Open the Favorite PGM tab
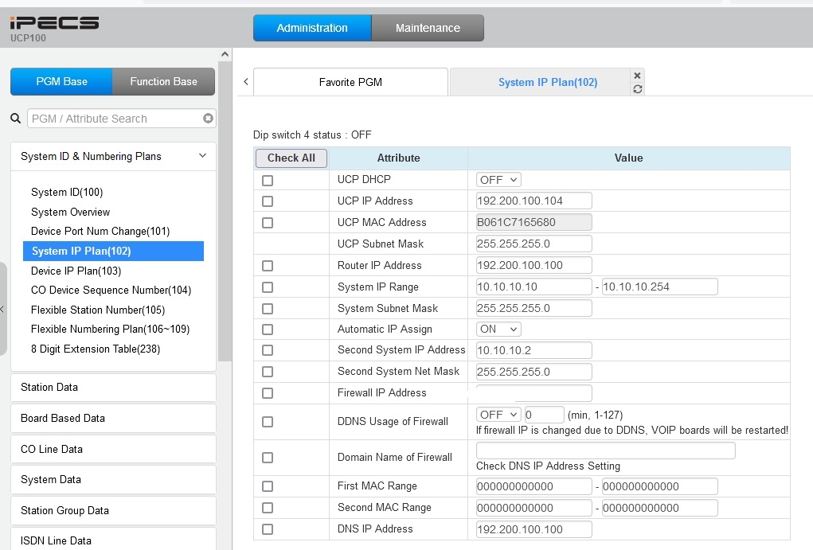813x550 pixels. (350, 82)
